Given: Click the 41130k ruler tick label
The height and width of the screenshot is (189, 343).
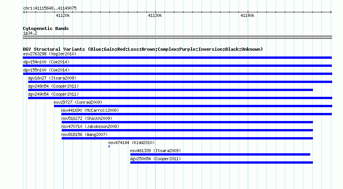Looking at the screenshot, I should pos(155,15).
